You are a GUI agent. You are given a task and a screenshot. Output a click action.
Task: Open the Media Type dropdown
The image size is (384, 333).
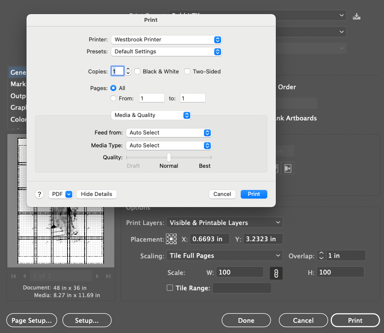pos(168,145)
